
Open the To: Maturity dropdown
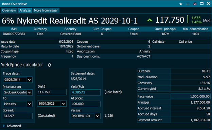tap(29, 104)
